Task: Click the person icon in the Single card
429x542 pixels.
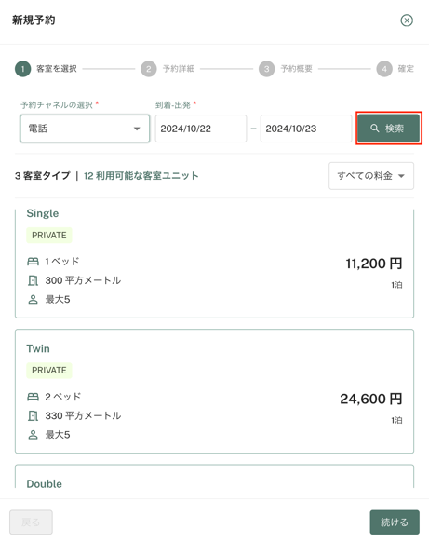Action: 33,299
